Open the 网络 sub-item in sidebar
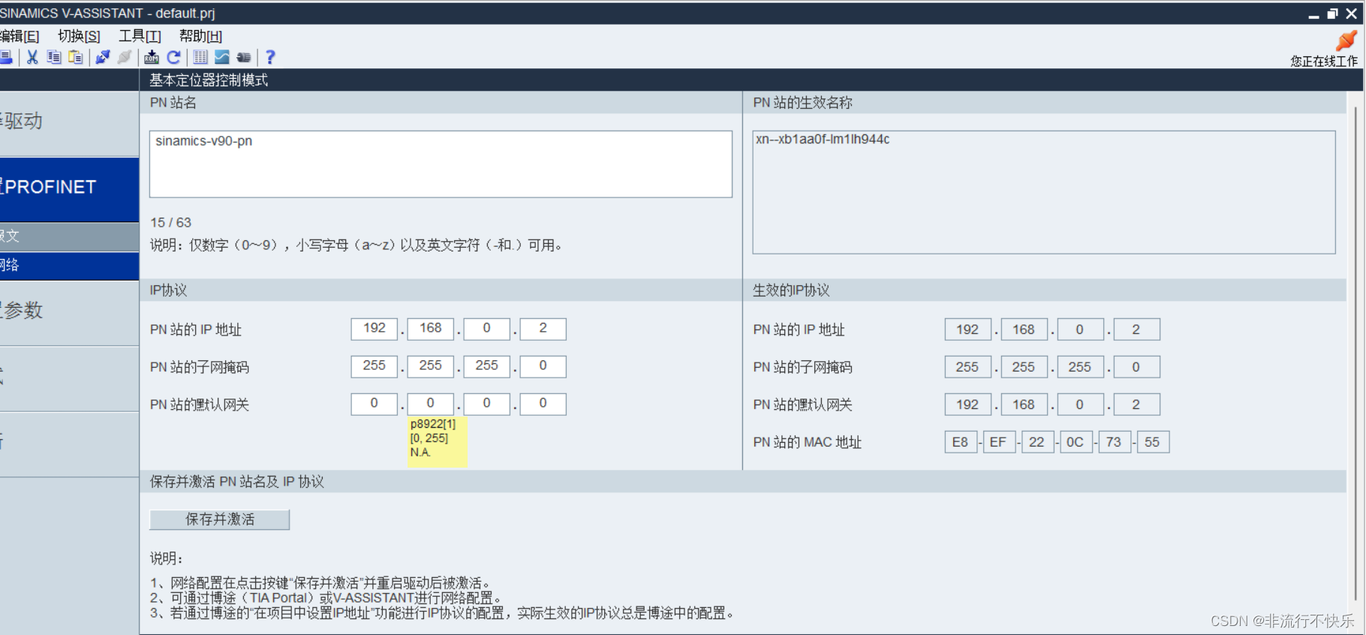The height and width of the screenshot is (635, 1366). 69,266
